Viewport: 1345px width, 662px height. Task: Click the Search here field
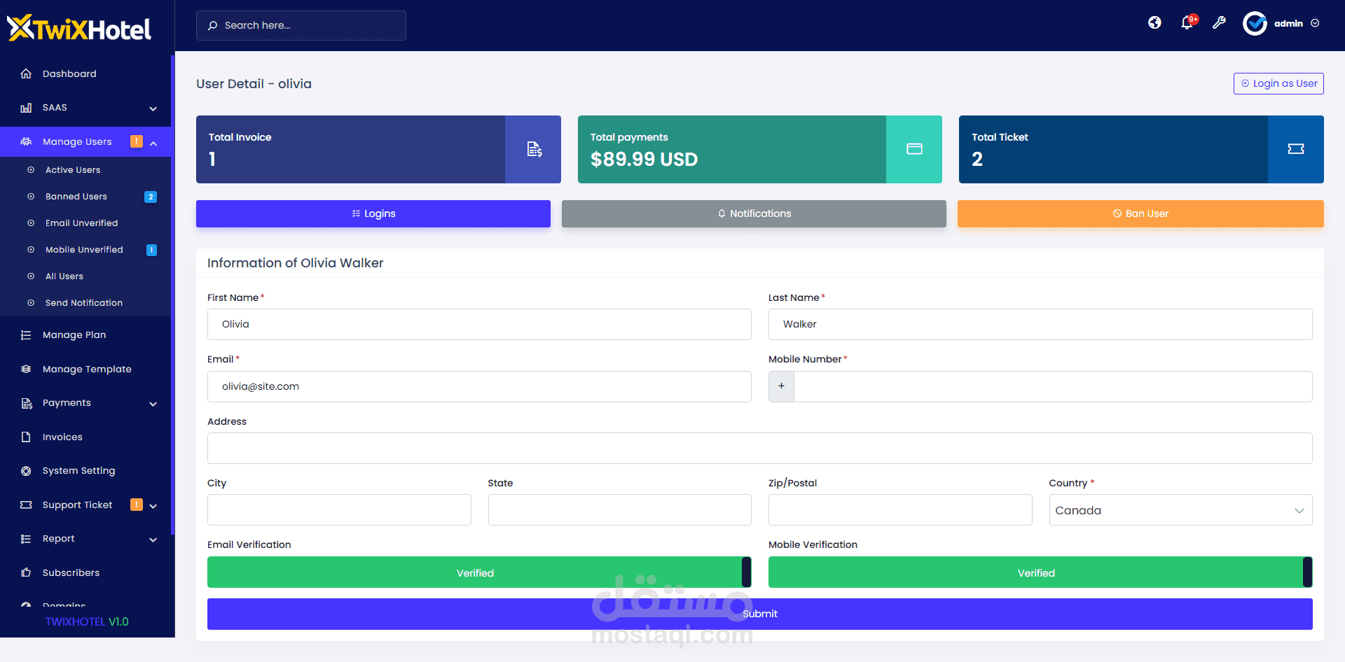[x=301, y=25]
